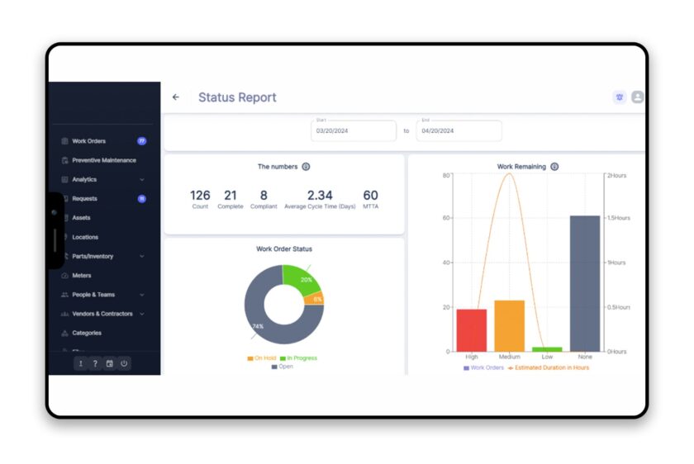Click the Start date field 03/20/2024
The width and height of the screenshot is (694, 464).
(354, 130)
